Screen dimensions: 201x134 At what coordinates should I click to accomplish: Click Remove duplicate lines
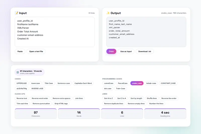click(x=114, y=104)
